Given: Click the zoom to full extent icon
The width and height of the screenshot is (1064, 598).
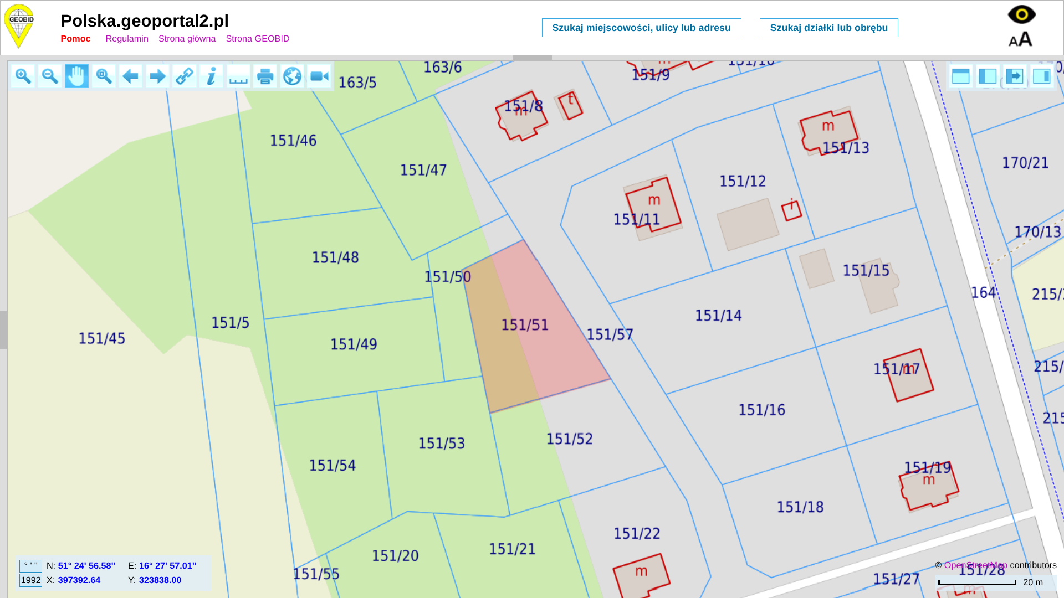Looking at the screenshot, I should [104, 76].
